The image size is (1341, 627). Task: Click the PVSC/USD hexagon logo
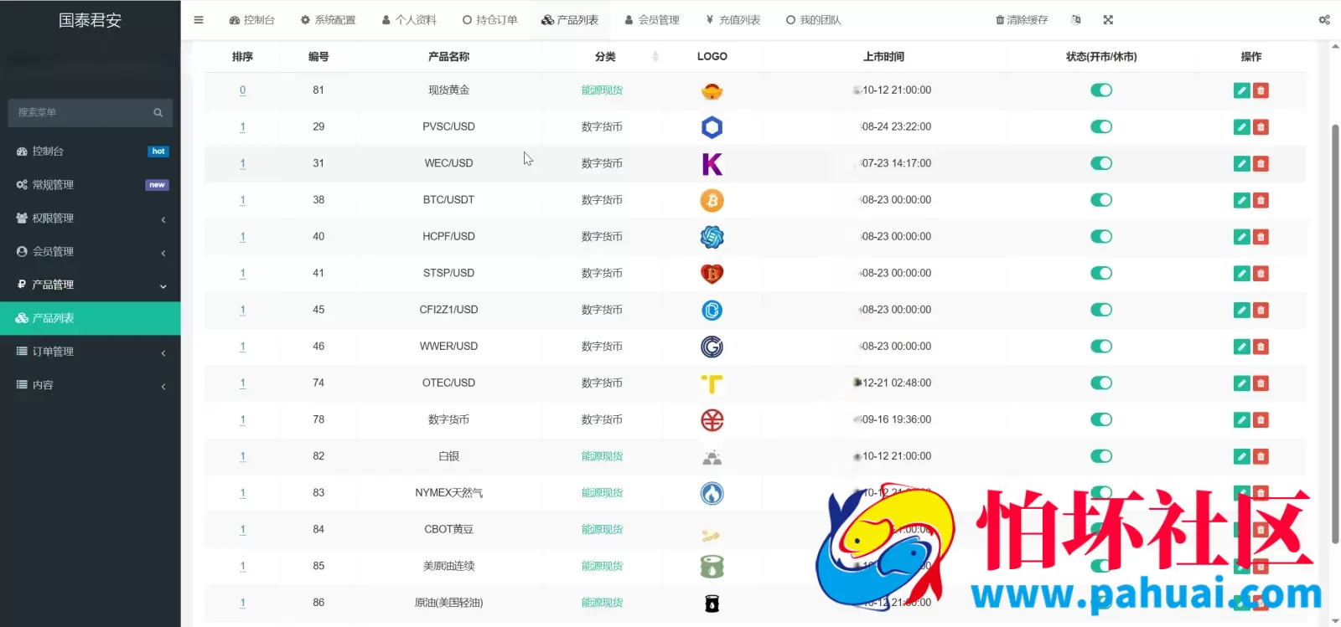(x=712, y=127)
